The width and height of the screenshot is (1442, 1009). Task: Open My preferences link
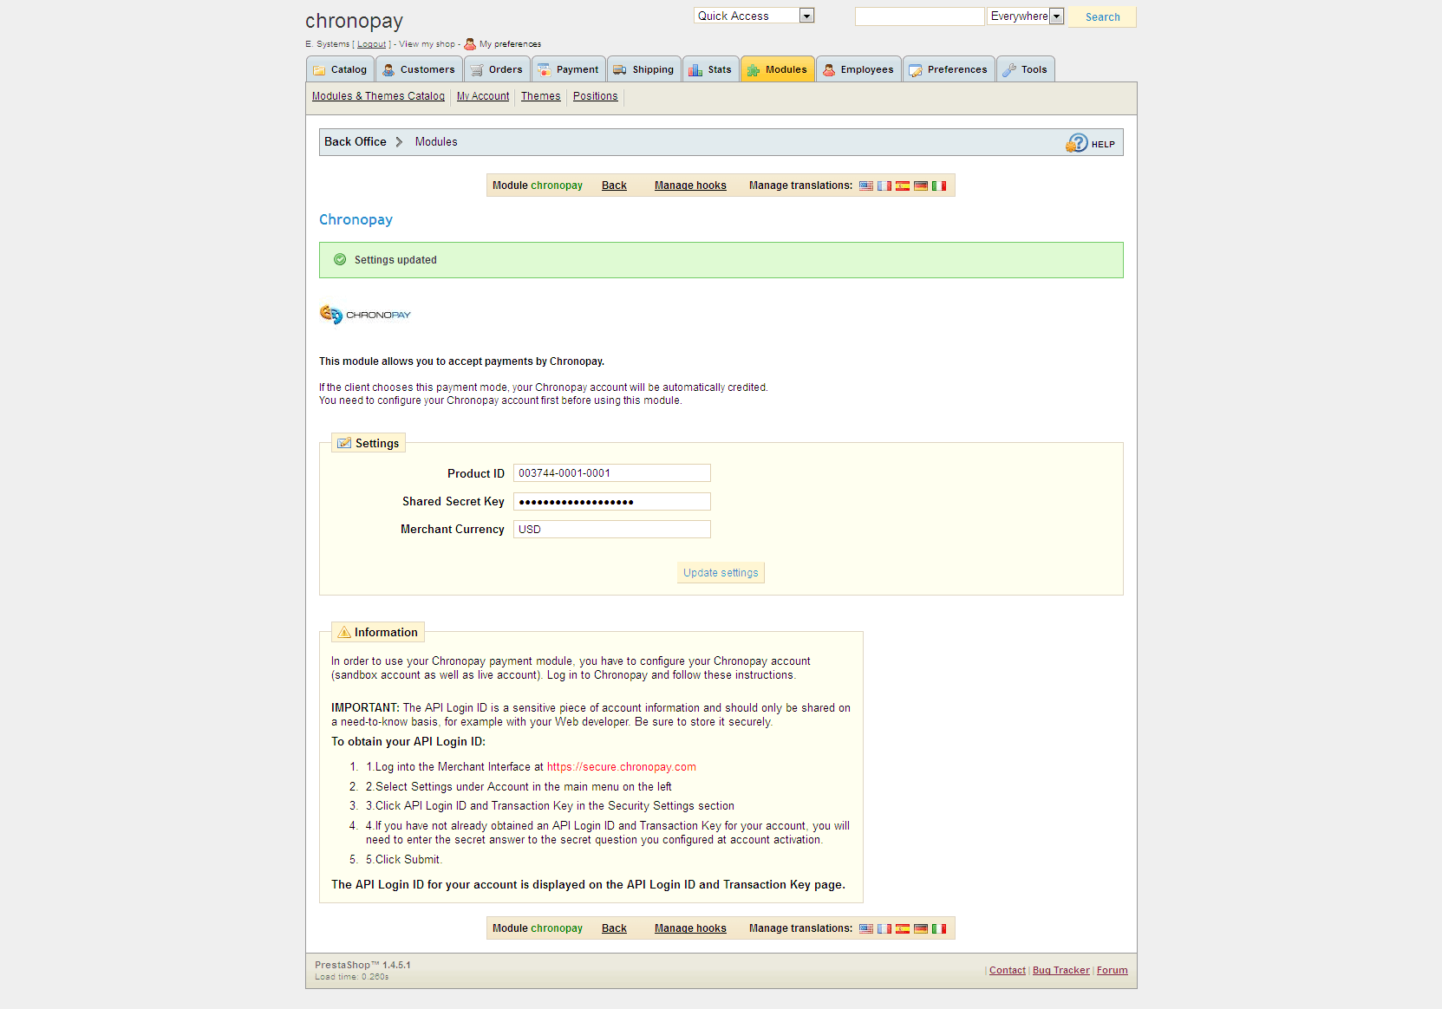point(510,44)
